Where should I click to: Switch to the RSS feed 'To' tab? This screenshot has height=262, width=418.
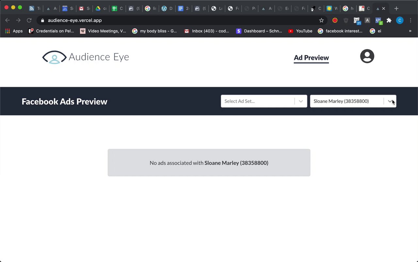[34, 8]
